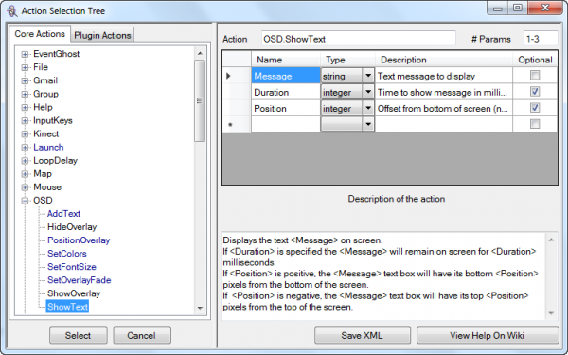Collapse the OSD tree node

[25, 201]
